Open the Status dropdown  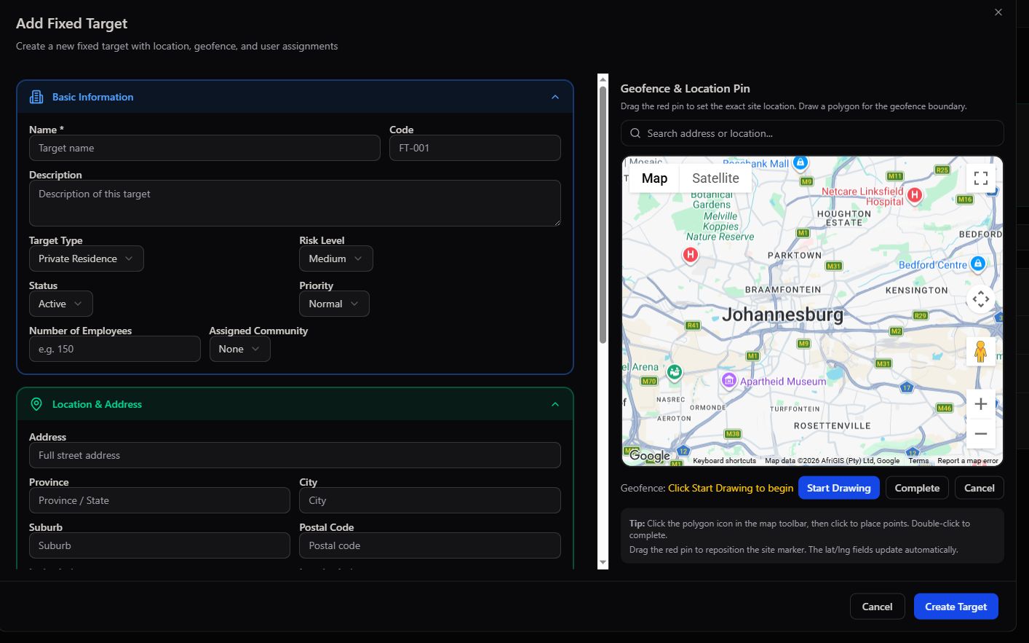point(60,304)
